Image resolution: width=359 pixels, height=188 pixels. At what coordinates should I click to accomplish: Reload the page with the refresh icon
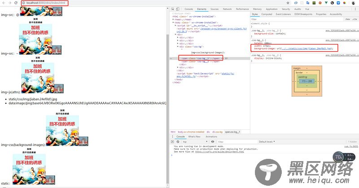pyautogui.click(x=16, y=3)
